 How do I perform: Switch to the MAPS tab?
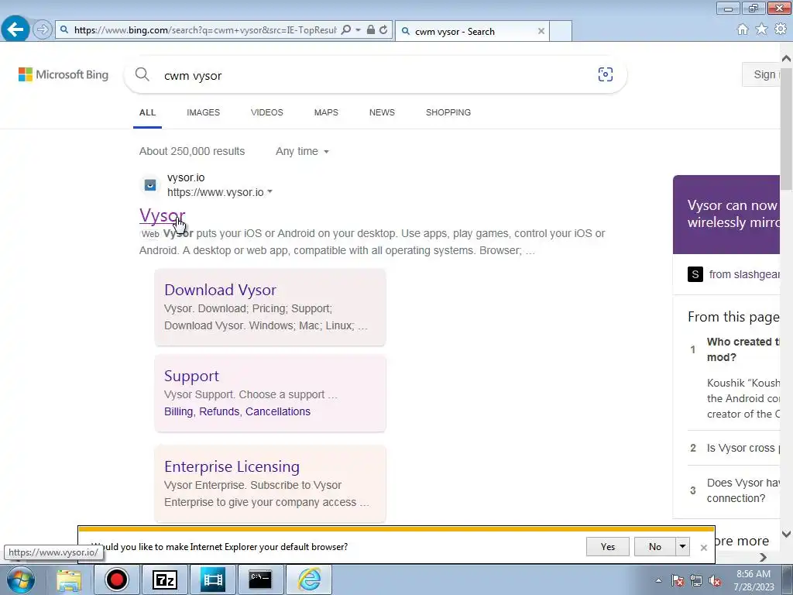point(326,112)
